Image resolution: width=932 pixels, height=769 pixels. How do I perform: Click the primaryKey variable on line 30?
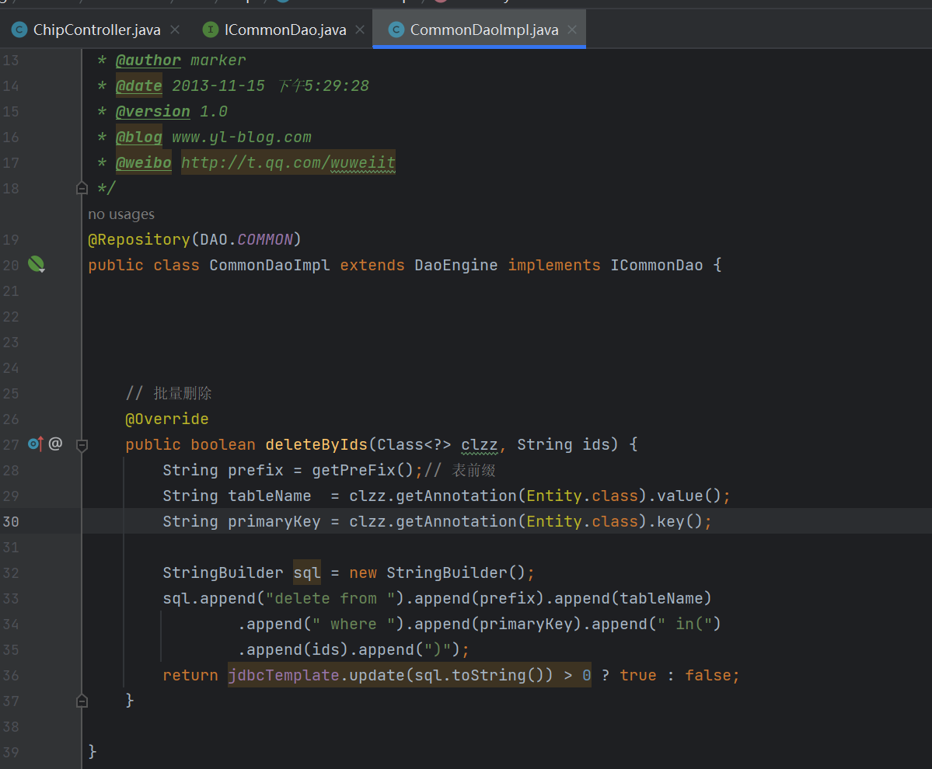tap(274, 522)
